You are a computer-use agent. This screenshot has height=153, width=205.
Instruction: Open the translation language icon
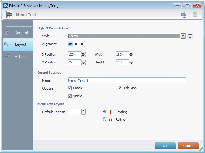coord(183,15)
